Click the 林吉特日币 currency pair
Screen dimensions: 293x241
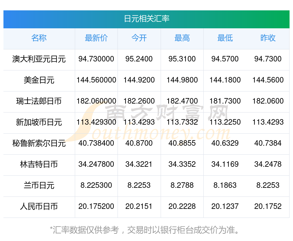click(39, 164)
